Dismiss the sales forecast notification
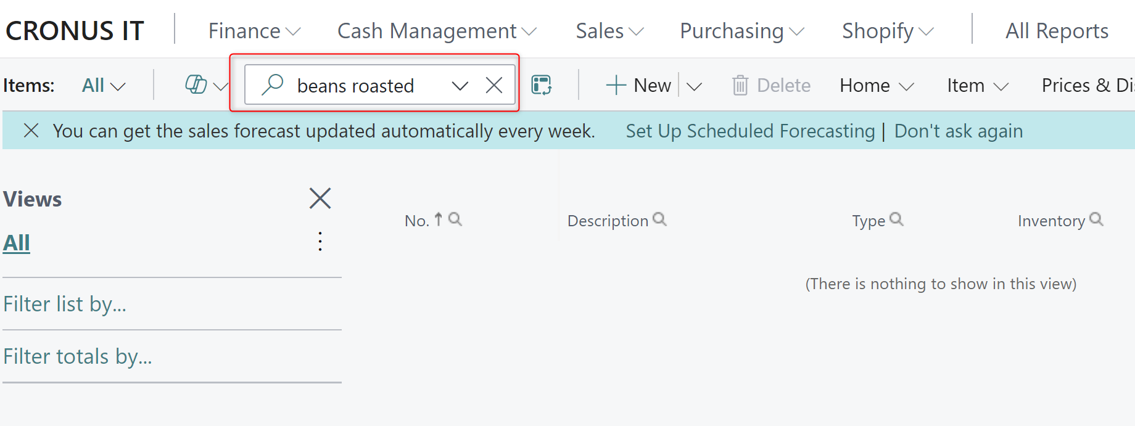Viewport: 1135px width, 426px height. point(31,131)
